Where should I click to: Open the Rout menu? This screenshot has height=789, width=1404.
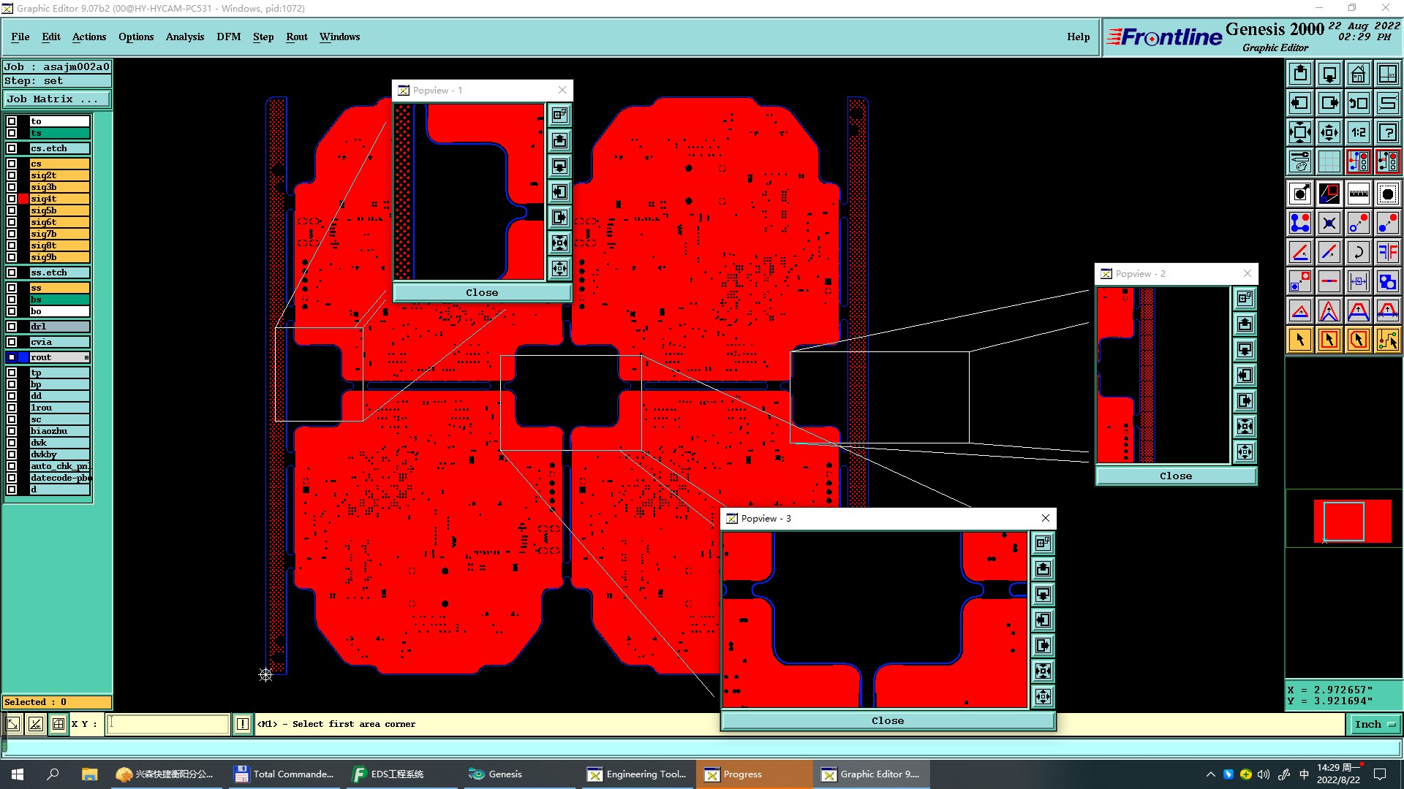point(297,37)
